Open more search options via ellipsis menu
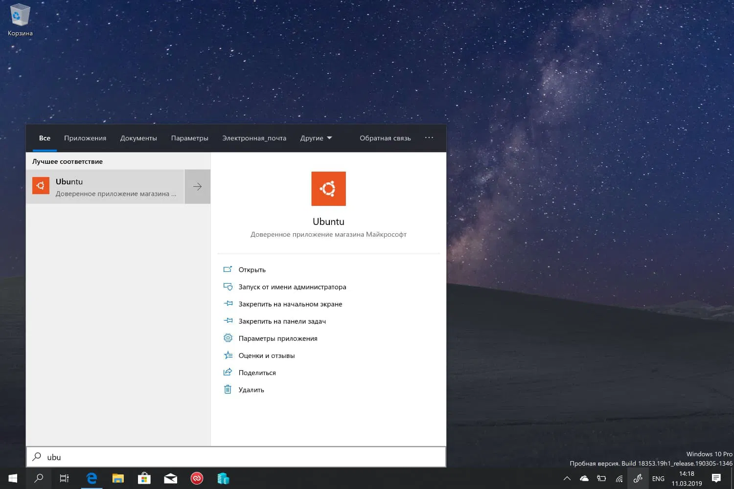This screenshot has width=734, height=489. pyautogui.click(x=429, y=138)
